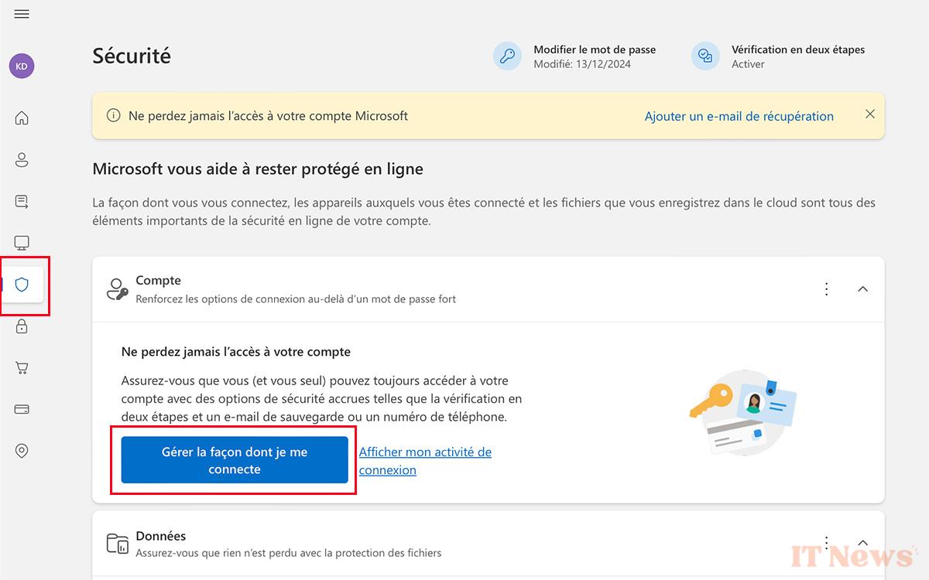Click "Gérer la façon dont je me connecte"
Image resolution: width=929 pixels, height=580 pixels.
coord(235,460)
